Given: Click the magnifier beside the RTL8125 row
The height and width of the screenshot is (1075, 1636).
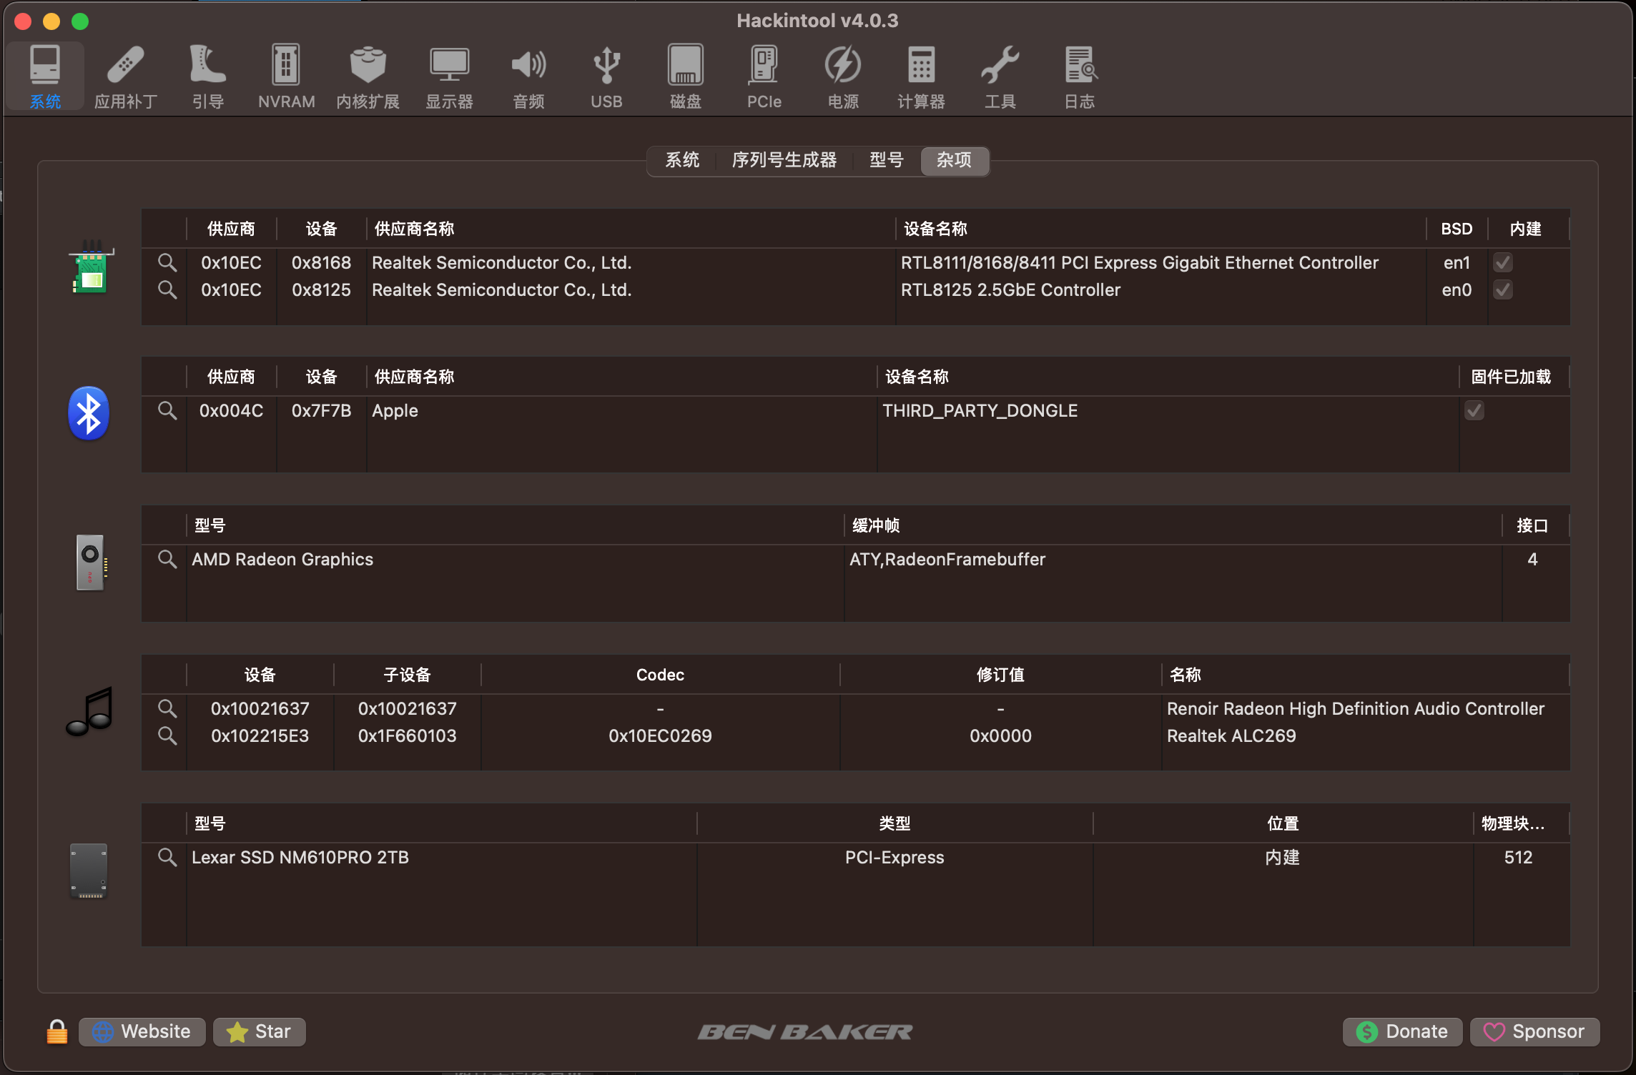Looking at the screenshot, I should pyautogui.click(x=167, y=289).
